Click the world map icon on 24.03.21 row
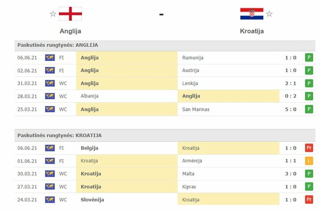The image size is (320, 211). pos(50,199)
